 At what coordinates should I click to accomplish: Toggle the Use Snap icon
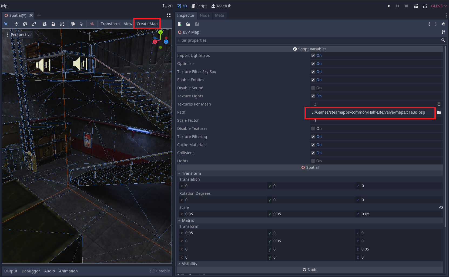pos(81,24)
